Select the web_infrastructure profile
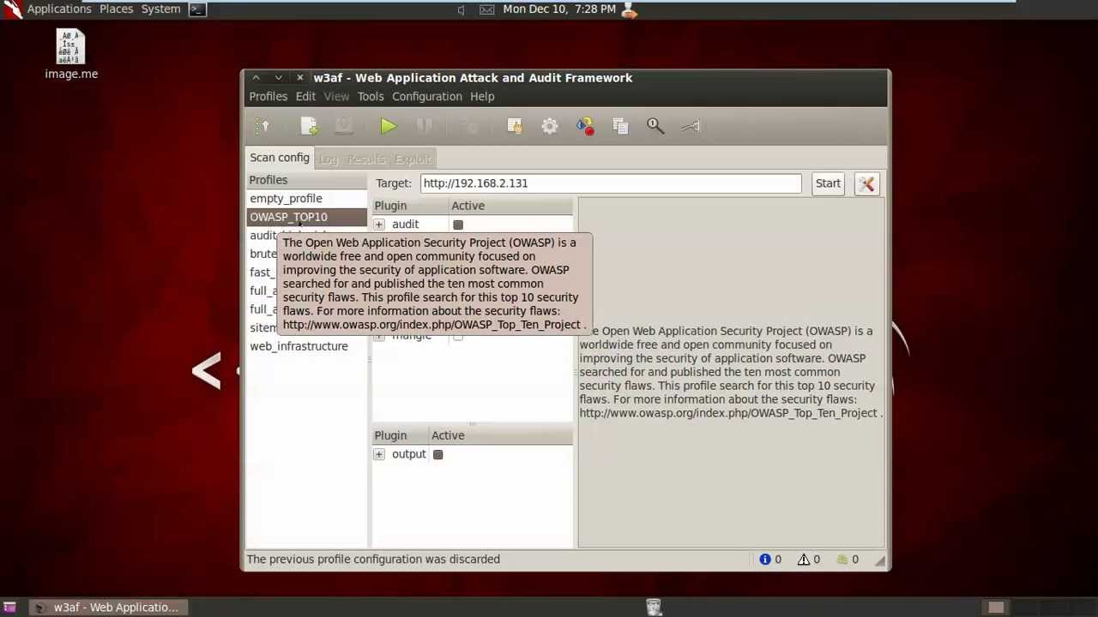 [307, 346]
